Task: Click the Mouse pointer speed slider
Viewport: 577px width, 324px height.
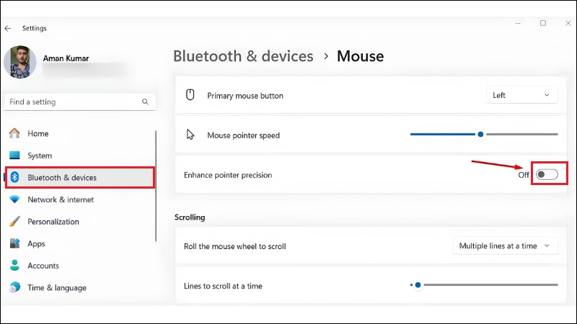Action: (x=484, y=135)
